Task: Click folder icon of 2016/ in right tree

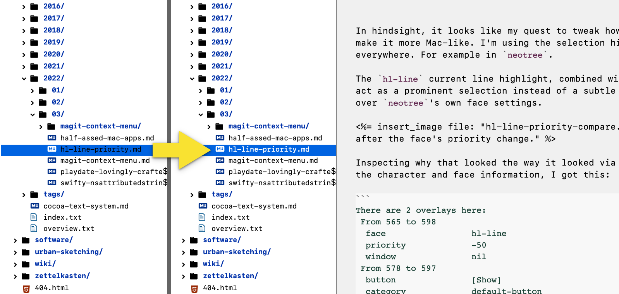Action: pos(202,6)
